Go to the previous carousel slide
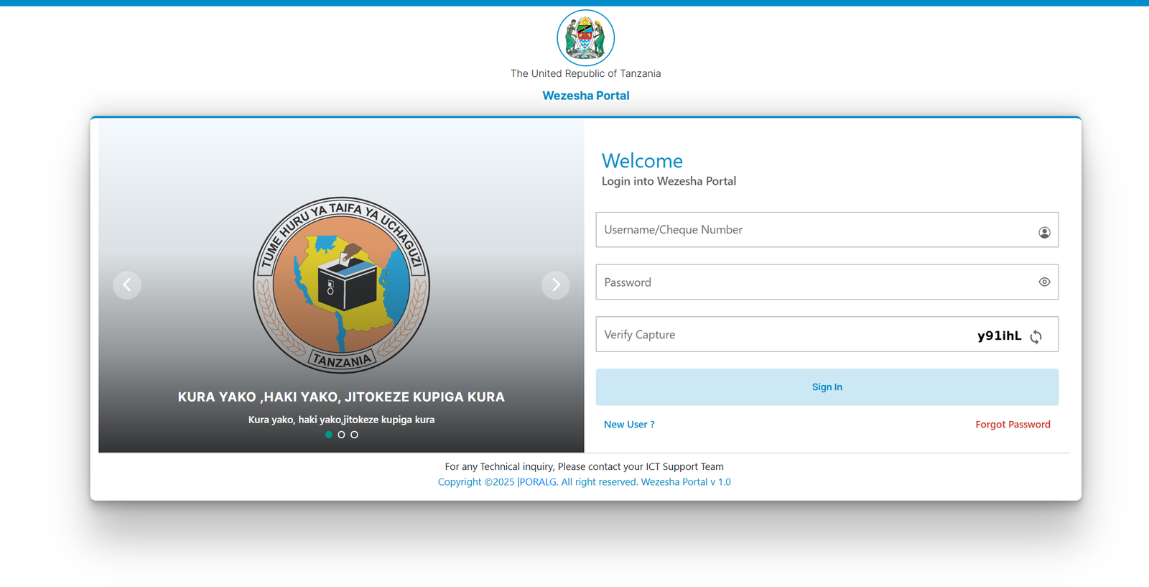The image size is (1149, 587). point(127,285)
